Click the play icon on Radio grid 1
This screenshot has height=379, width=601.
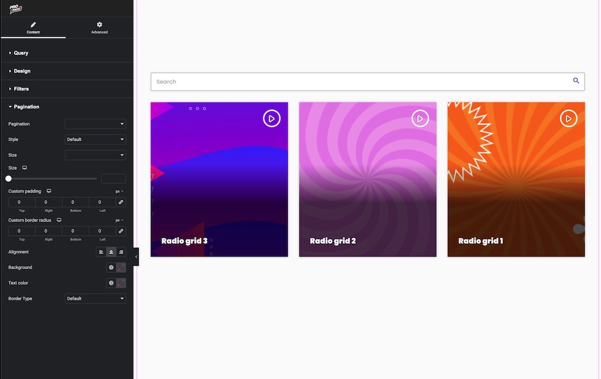tap(569, 119)
